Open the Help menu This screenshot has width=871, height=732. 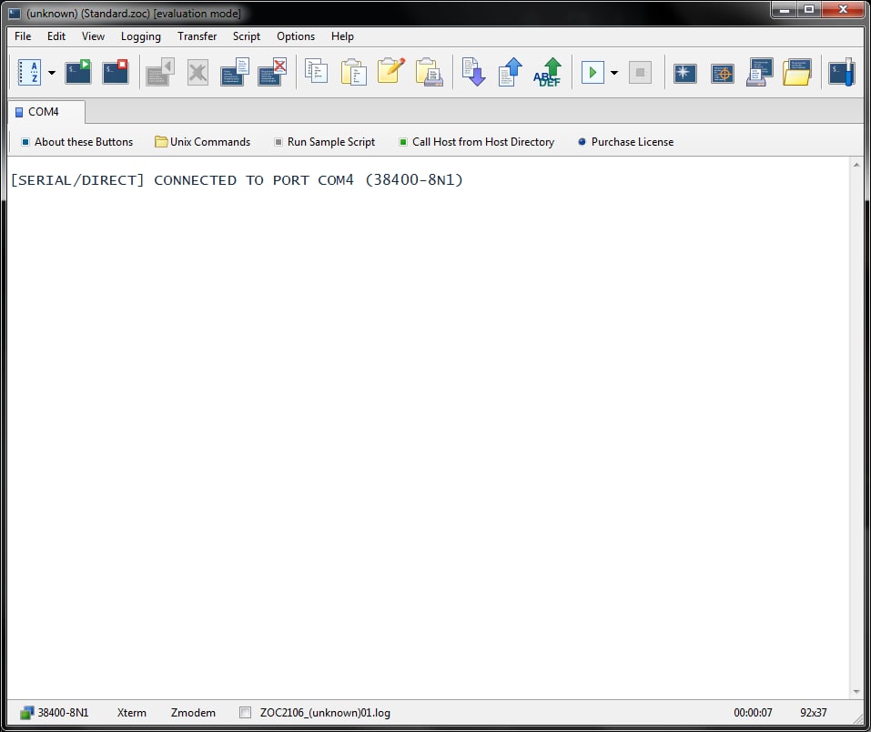point(342,36)
